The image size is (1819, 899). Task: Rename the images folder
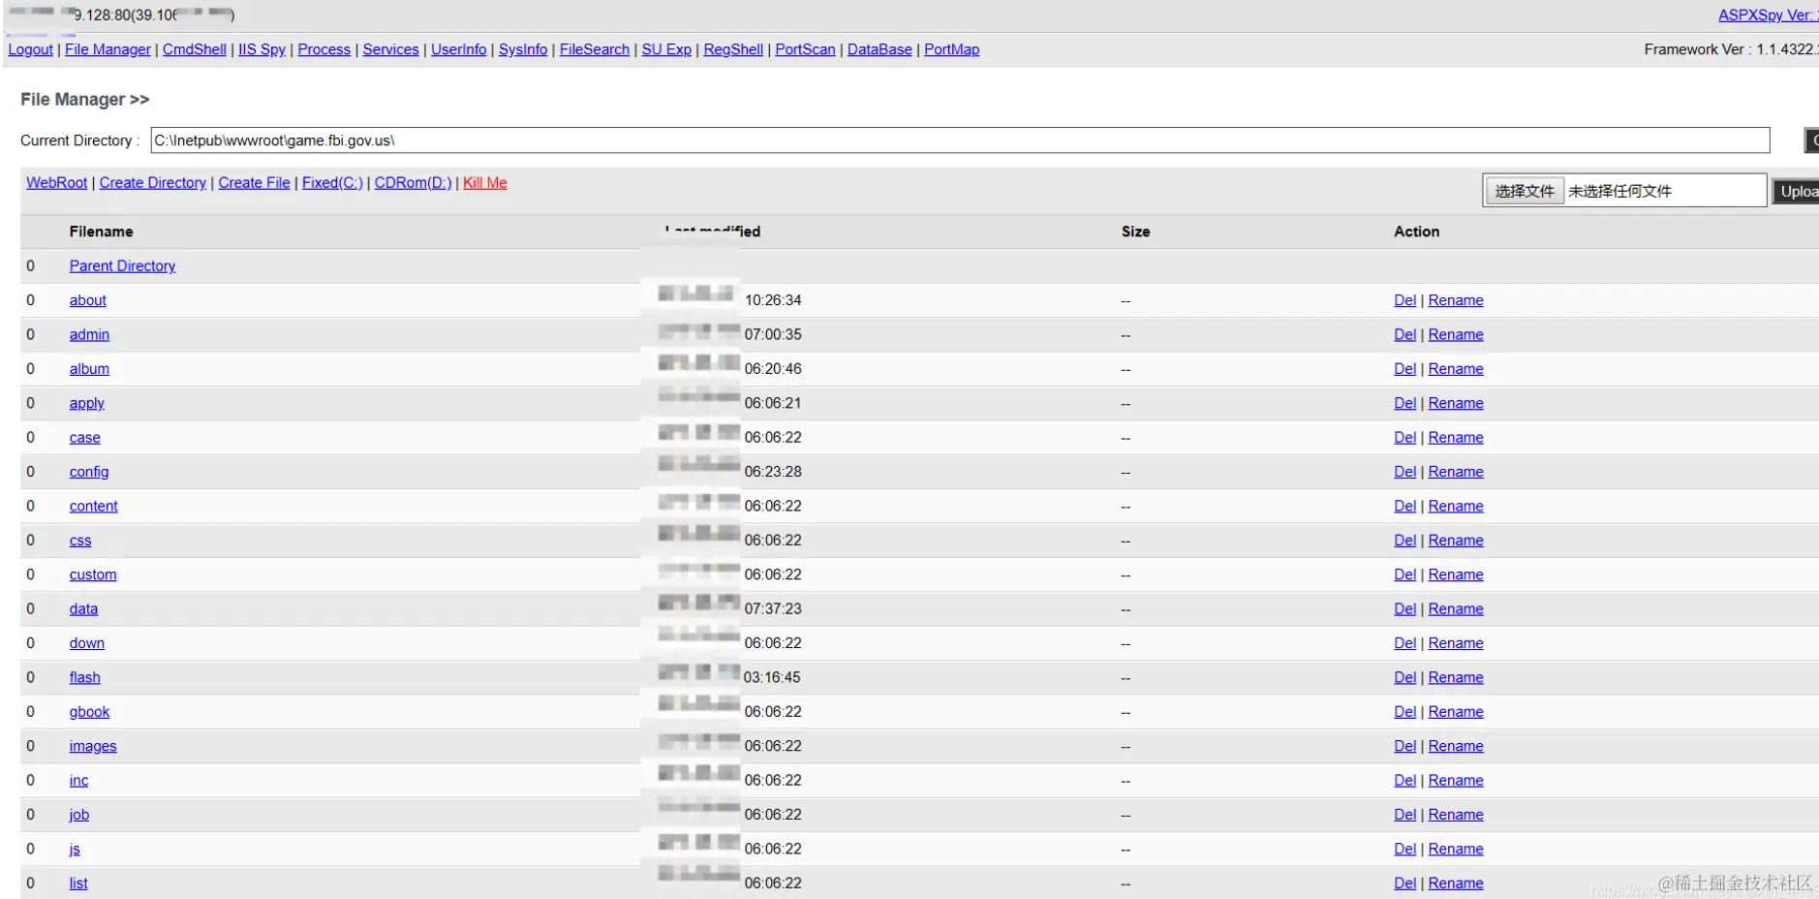click(x=1456, y=746)
